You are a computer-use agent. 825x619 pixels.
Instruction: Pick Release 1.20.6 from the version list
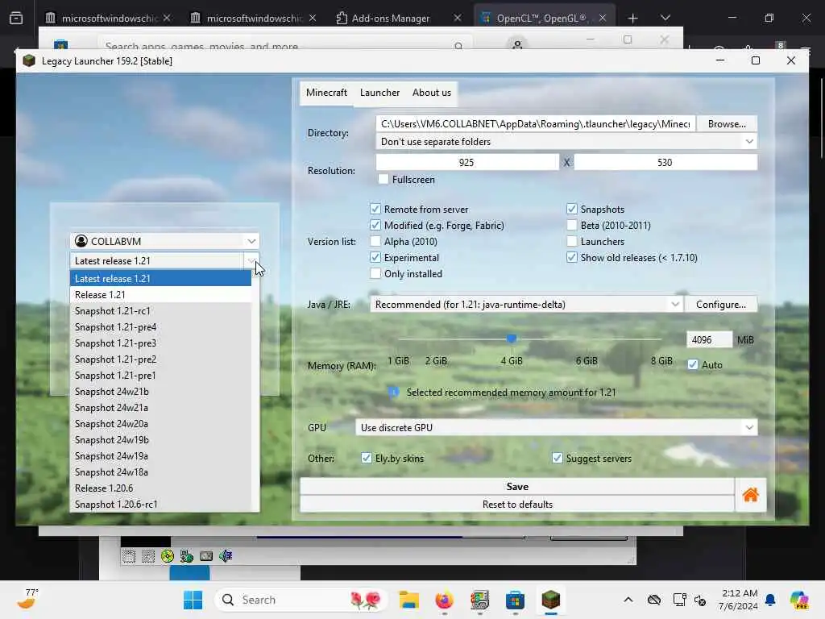pyautogui.click(x=160, y=488)
